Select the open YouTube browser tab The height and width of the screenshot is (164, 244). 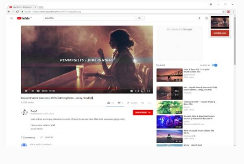(23, 7)
